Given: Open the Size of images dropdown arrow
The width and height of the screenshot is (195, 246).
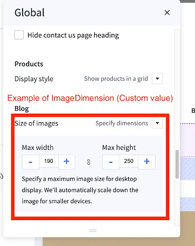Looking at the screenshot, I should (157, 123).
